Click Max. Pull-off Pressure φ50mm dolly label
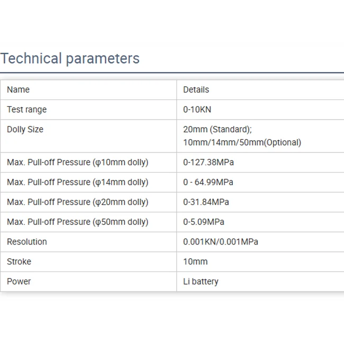Screen dimensions: 344x344 click(77, 222)
